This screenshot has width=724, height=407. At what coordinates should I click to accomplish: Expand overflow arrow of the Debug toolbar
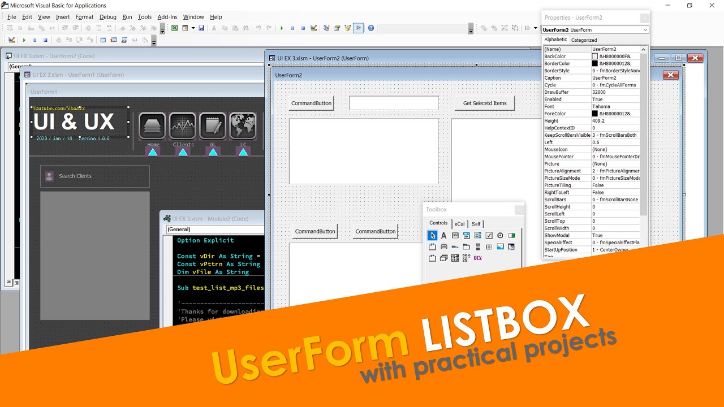153,40
